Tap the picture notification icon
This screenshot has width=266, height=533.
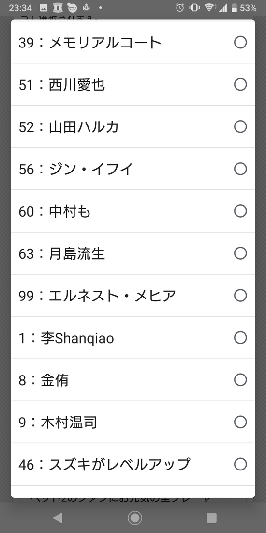(x=44, y=7)
